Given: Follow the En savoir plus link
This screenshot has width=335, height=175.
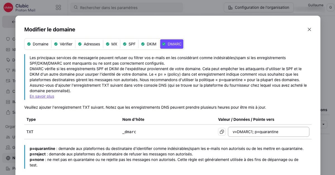Looking at the screenshot, I should click(42, 96).
